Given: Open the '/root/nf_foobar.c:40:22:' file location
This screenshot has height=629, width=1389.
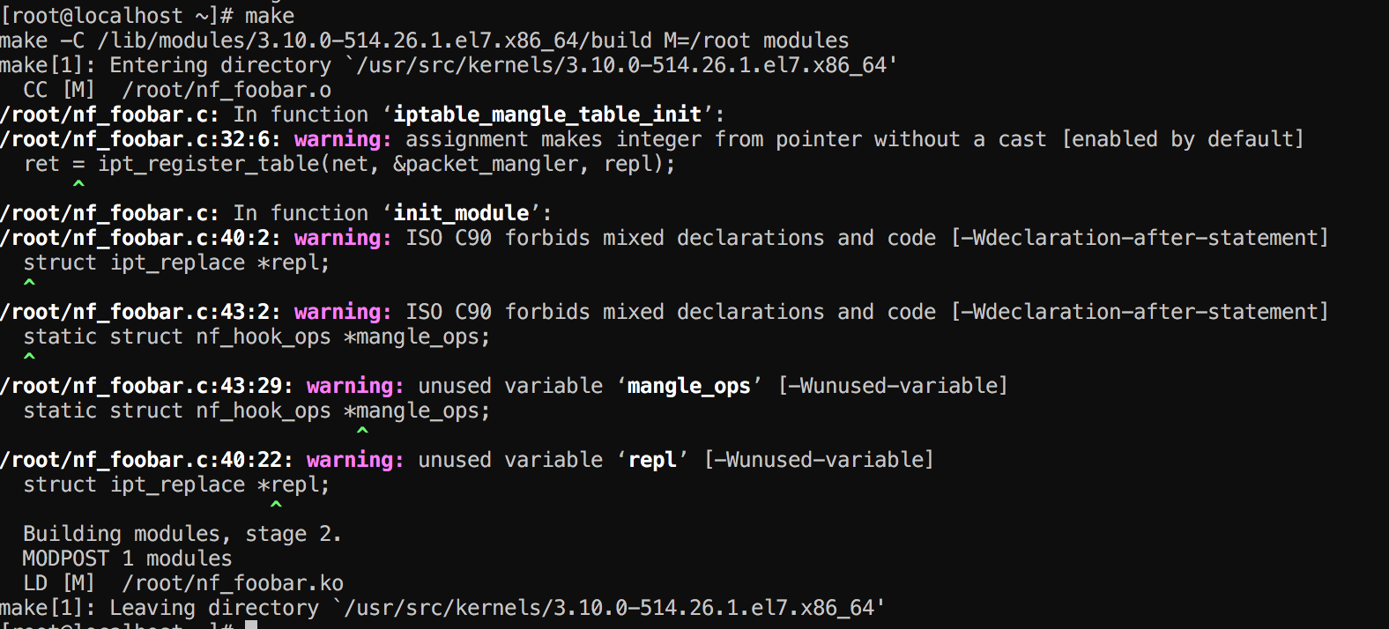Looking at the screenshot, I should 146,460.
